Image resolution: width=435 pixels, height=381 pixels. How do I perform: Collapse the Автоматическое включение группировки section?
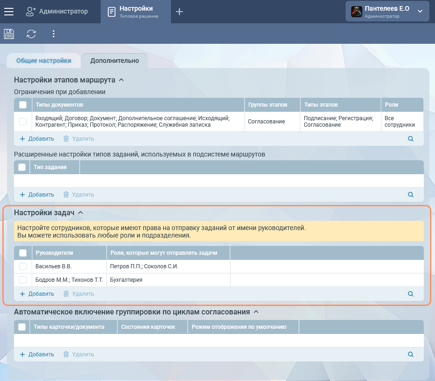coord(256,312)
